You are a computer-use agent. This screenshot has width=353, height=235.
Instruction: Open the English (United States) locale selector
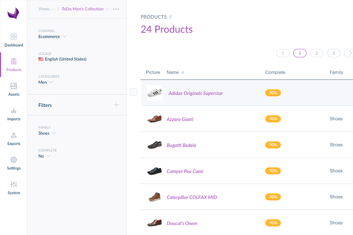tap(63, 59)
